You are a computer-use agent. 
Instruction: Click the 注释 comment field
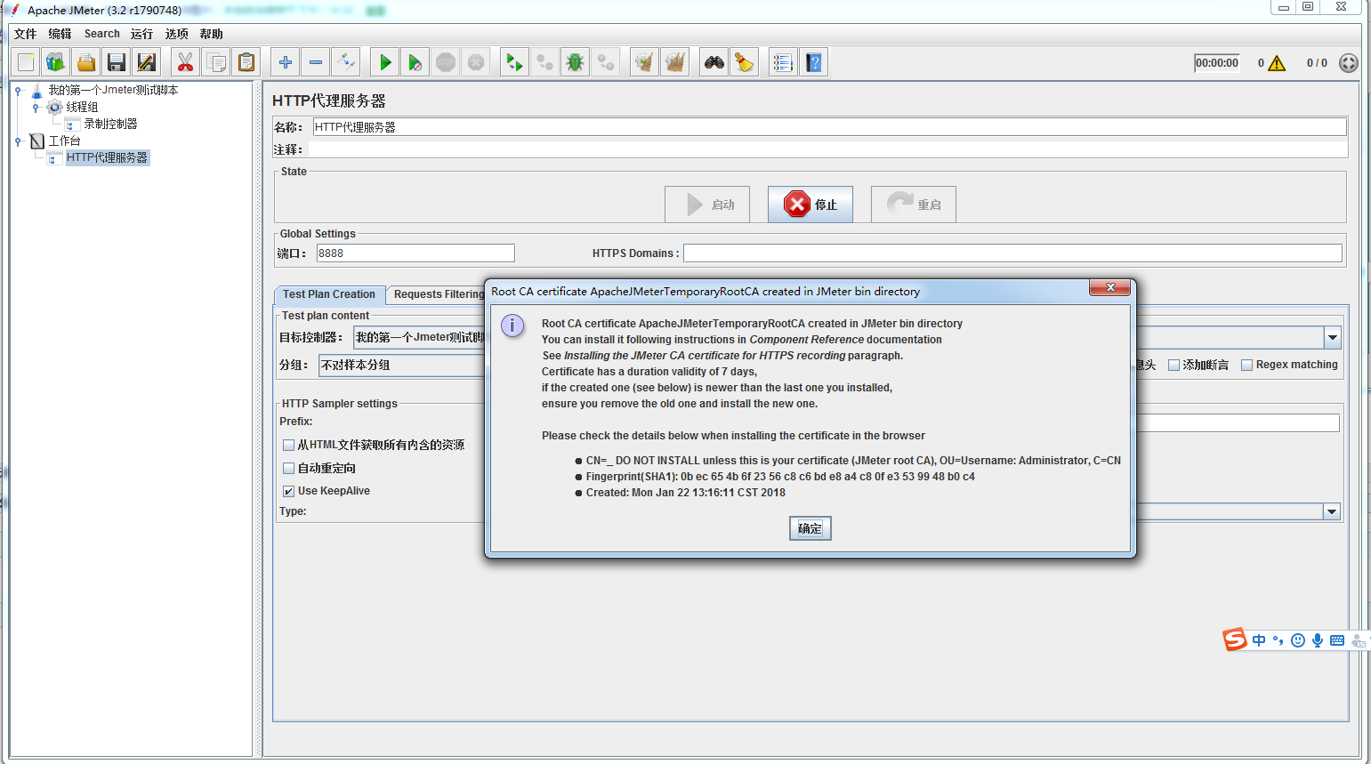click(x=827, y=149)
